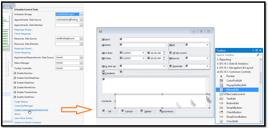Choose the BarCodeControl icon in Toolbox
268x128 pixels.
click(x=221, y=94)
